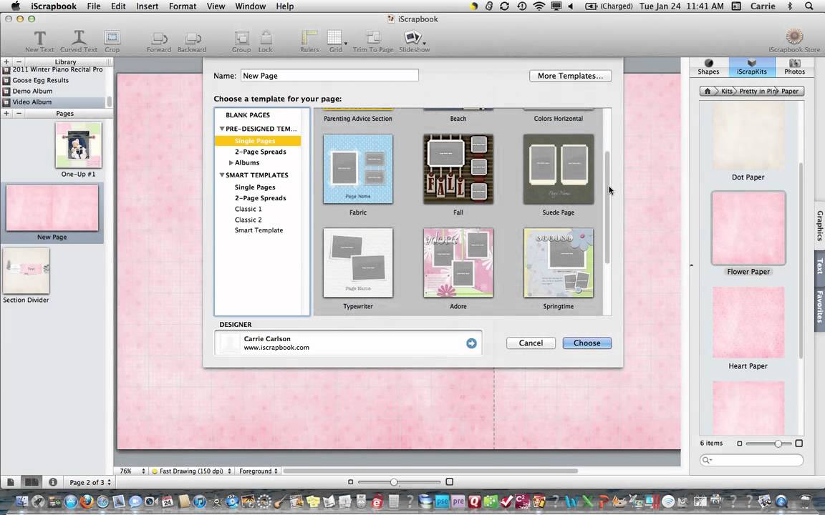Viewport: 825px width, 515px height.
Task: Open Fast Drawing quality dropdown
Action: coord(191,471)
